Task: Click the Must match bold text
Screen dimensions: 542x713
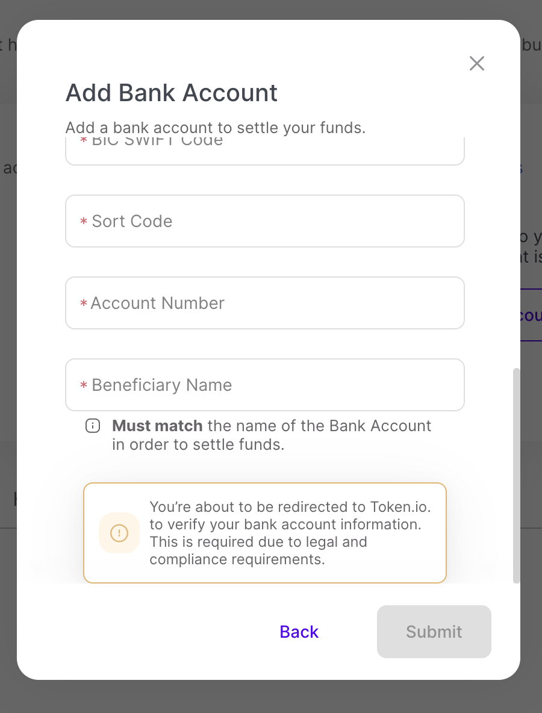Action: 157,426
